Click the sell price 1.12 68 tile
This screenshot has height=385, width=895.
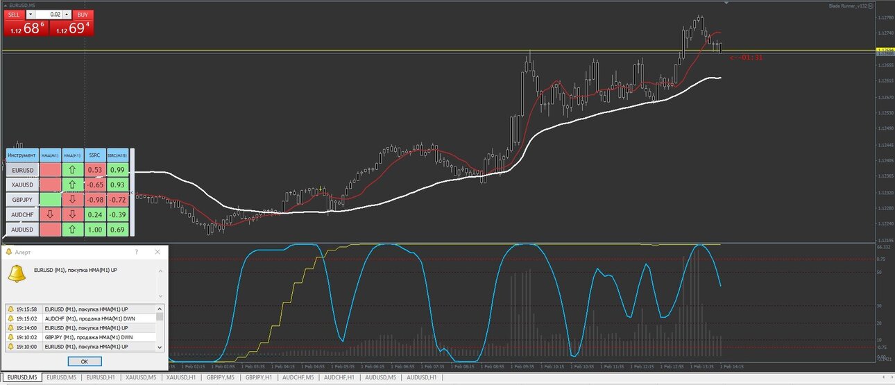click(x=26, y=28)
